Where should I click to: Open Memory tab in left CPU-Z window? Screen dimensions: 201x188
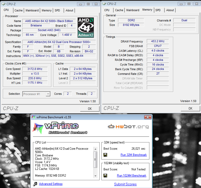[46, 11]
